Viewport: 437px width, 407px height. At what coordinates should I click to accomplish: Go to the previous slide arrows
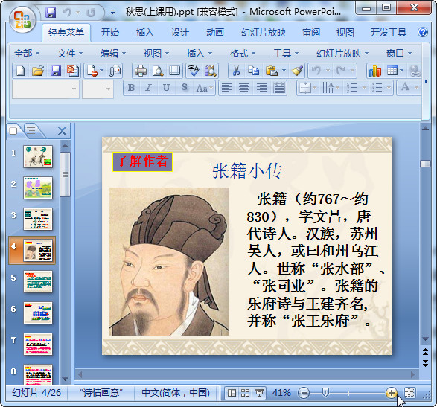point(425,351)
